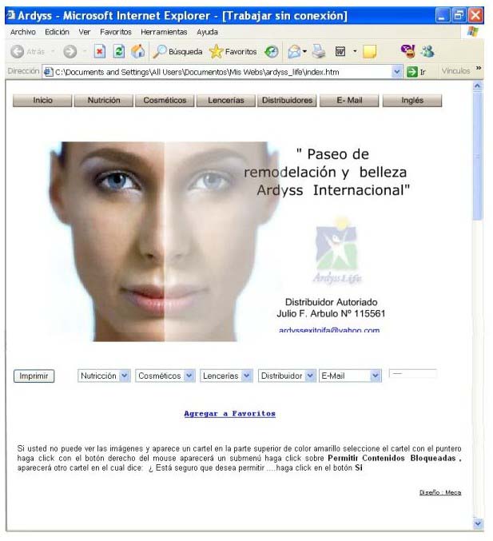The height and width of the screenshot is (541, 493).
Task: Open the dropdown next to the Mail icon
Action: (x=304, y=52)
